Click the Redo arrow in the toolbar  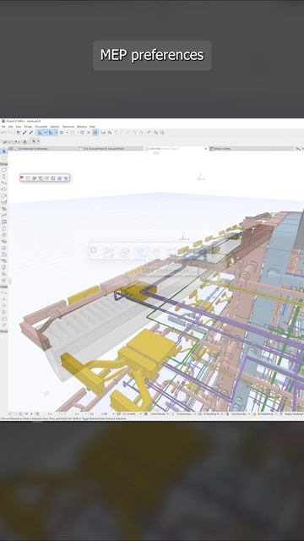[x=11, y=133]
